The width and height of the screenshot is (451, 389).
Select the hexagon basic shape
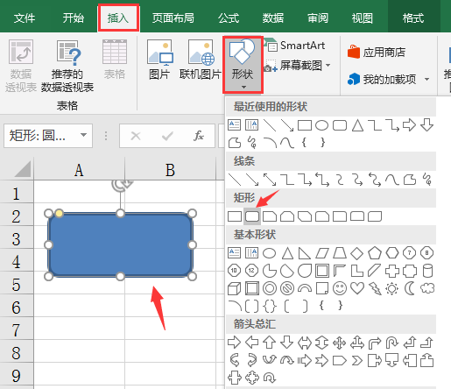coord(392,253)
